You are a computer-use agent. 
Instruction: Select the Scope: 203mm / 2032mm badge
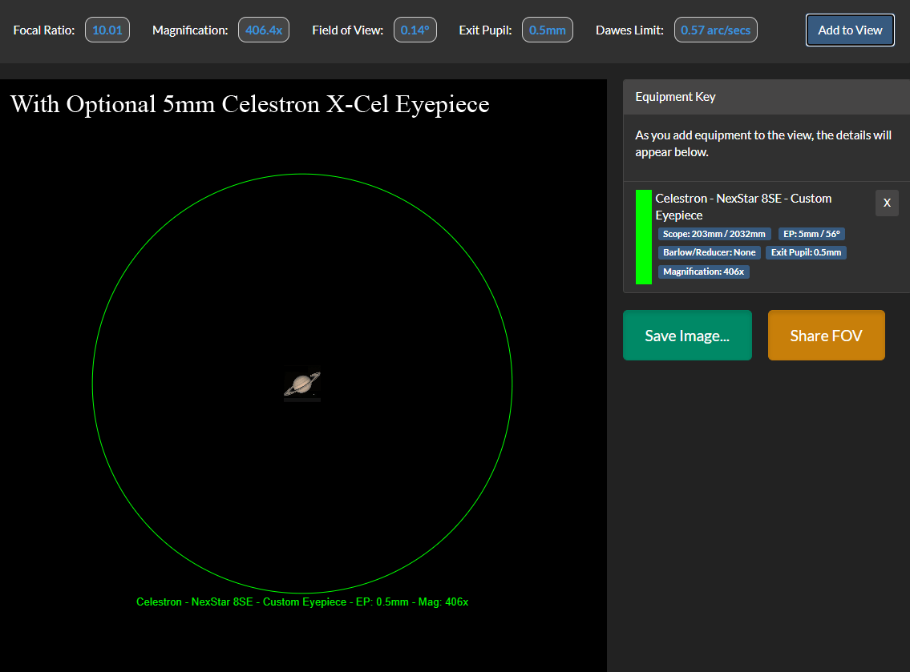pos(714,234)
